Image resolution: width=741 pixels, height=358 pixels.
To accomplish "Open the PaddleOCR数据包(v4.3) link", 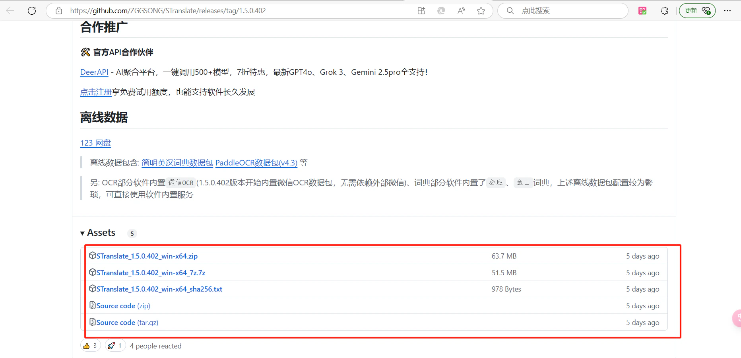I will (256, 163).
